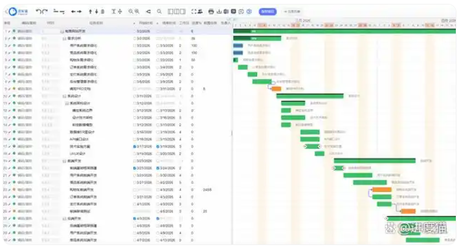Viewport: 461px width, 247px height.
Task: Collapse the sub-summary task in row 11
Action: click(x=67, y=103)
